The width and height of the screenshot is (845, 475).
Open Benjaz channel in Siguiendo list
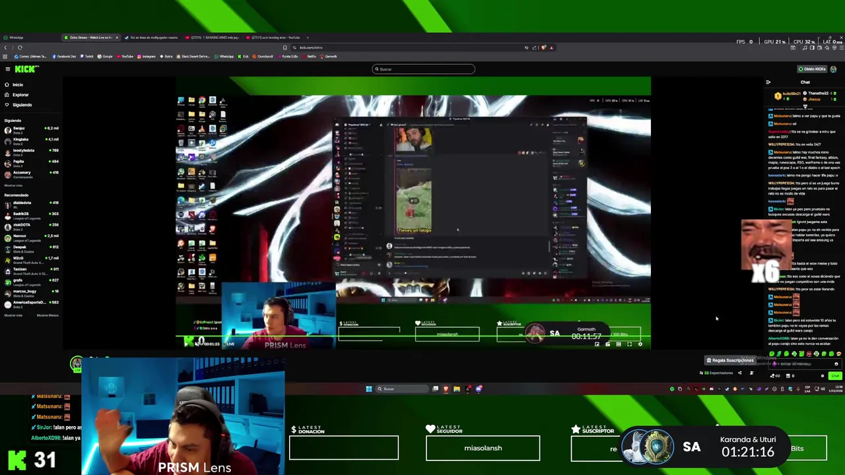coord(31,130)
